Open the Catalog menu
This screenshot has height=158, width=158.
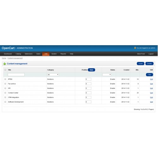[18, 54]
